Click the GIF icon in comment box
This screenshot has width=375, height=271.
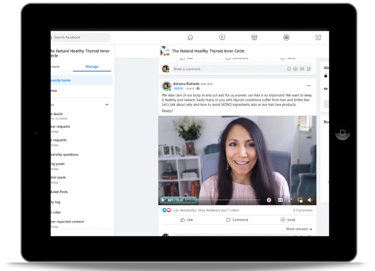coord(302,69)
